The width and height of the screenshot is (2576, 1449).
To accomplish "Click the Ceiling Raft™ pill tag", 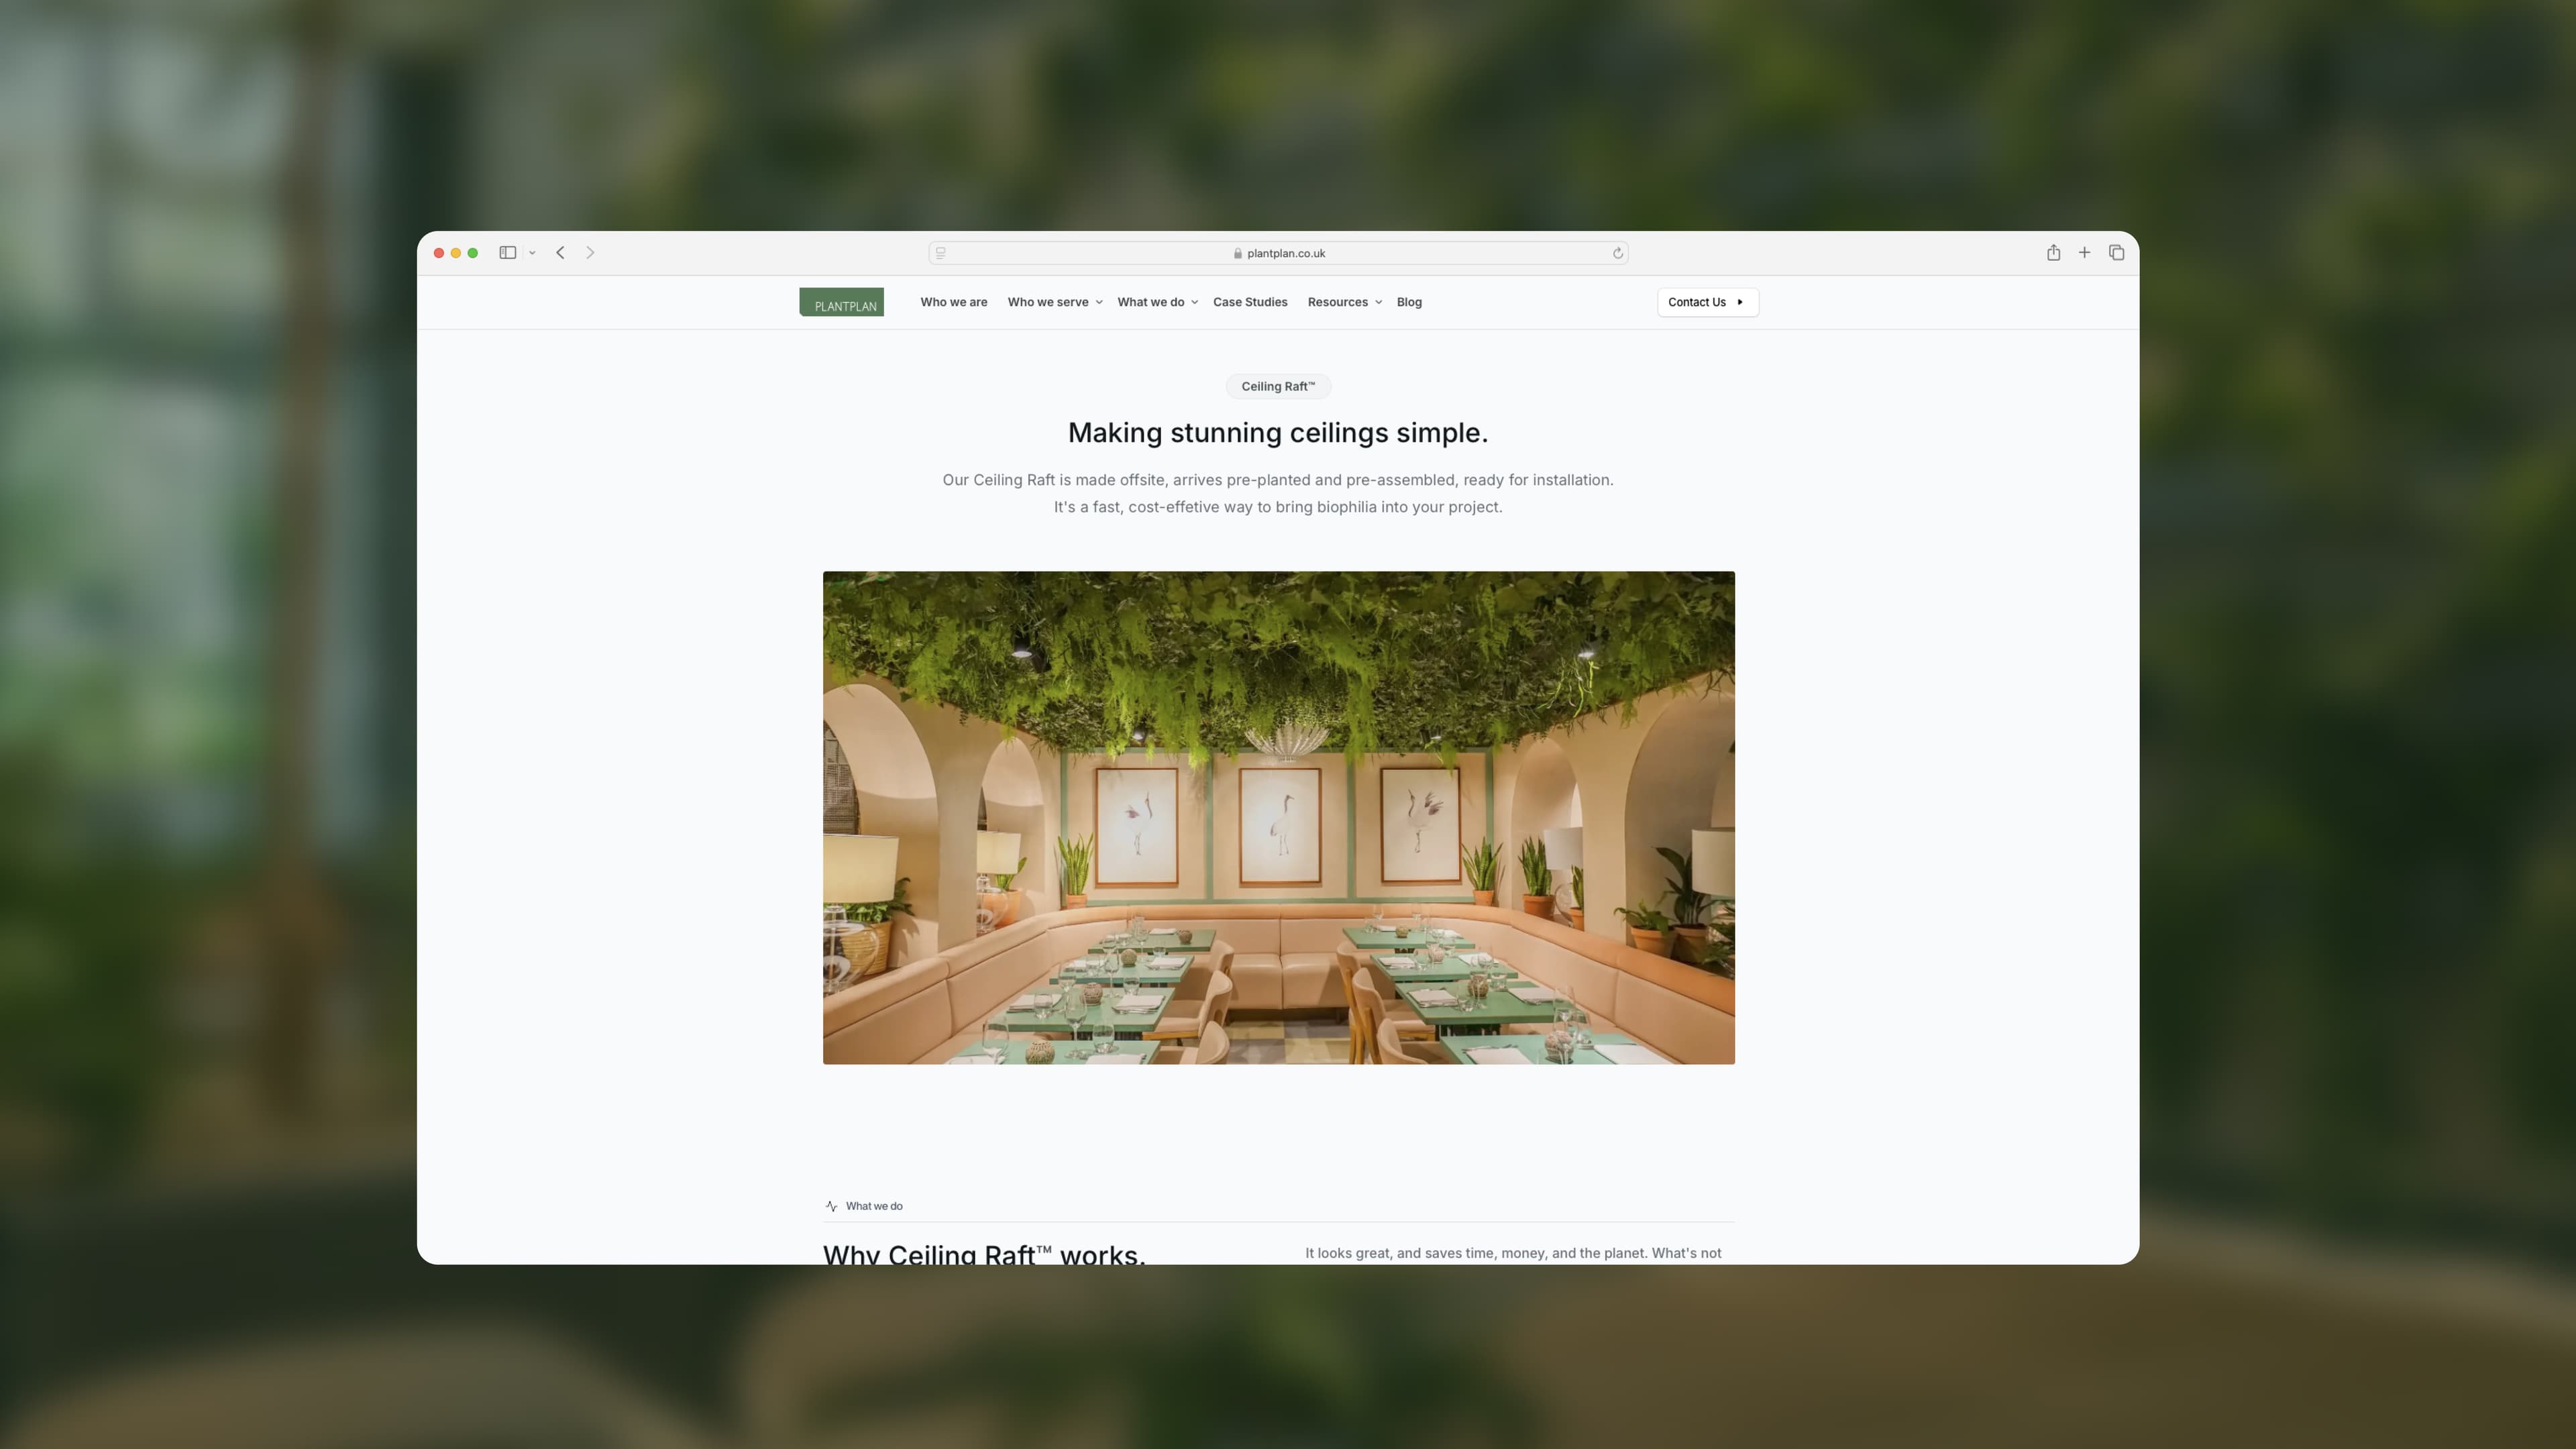I will 1277,386.
